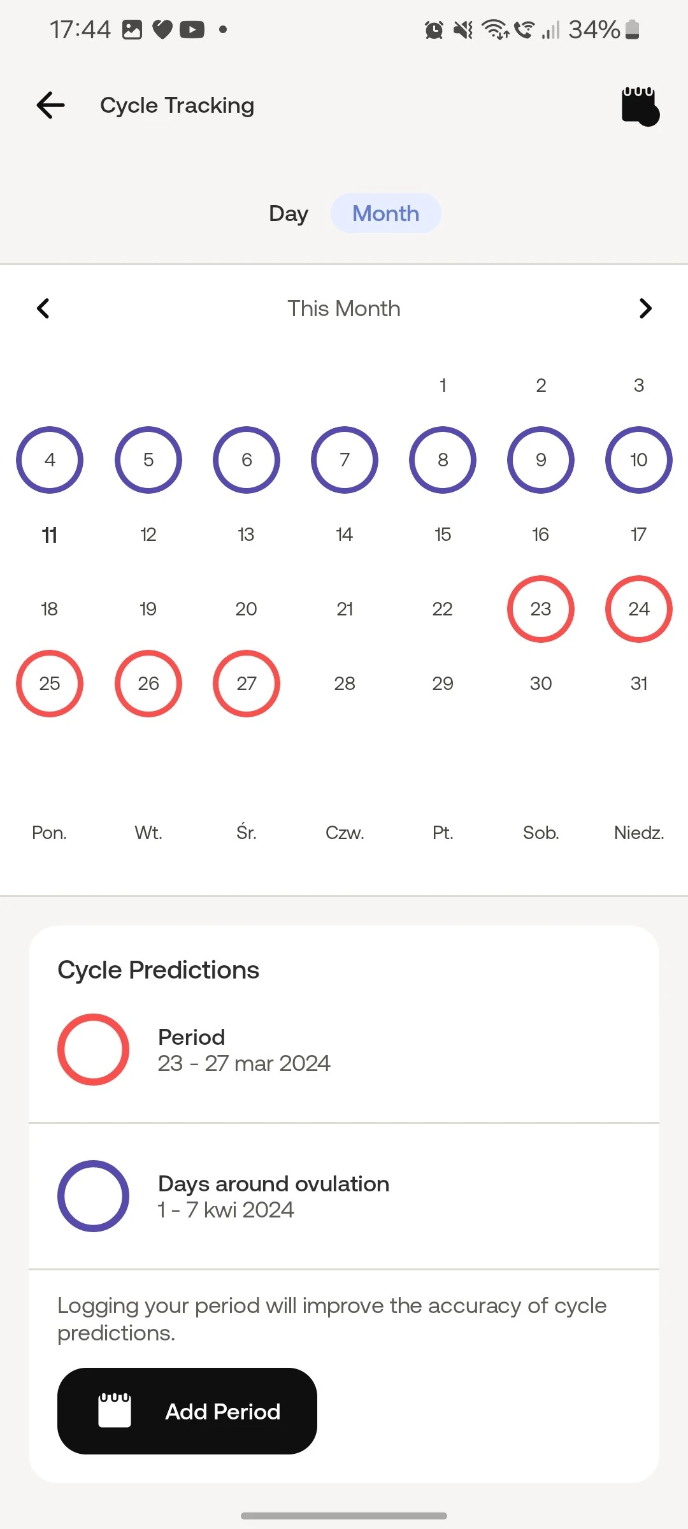The width and height of the screenshot is (688, 1529).
Task: Tap the battery icon in the status bar
Action: pyautogui.click(x=632, y=29)
